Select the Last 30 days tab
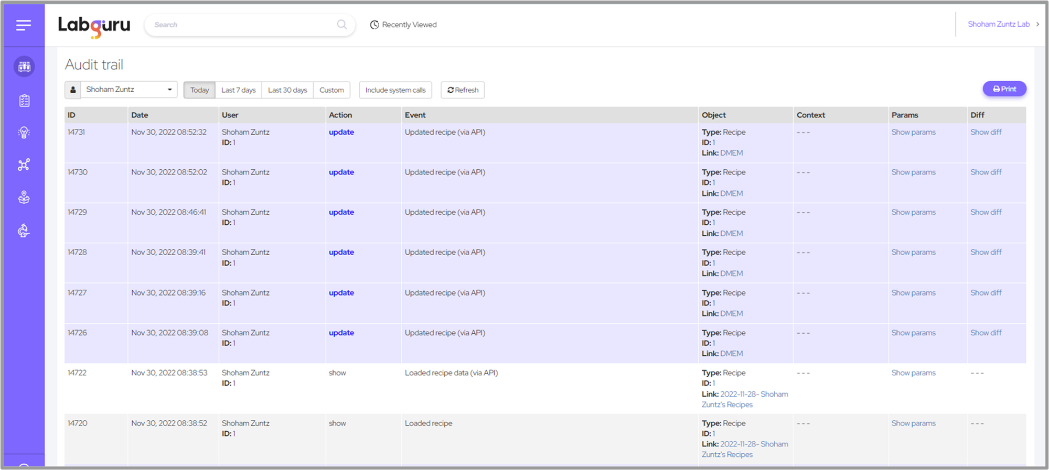This screenshot has height=470, width=1049. click(x=287, y=90)
